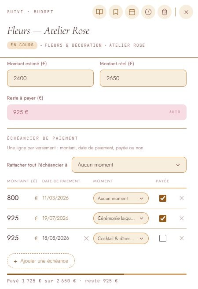This screenshot has width=198, height=289.
Task: Expand the Cérémonie laïque moment dropdown
Action: (121, 218)
